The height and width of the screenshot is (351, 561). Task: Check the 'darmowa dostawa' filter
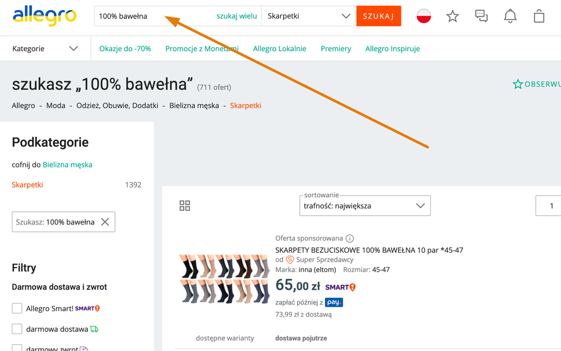(17, 329)
